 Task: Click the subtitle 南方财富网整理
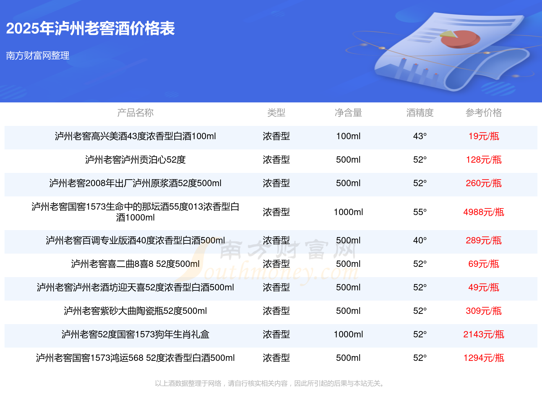pyautogui.click(x=38, y=55)
